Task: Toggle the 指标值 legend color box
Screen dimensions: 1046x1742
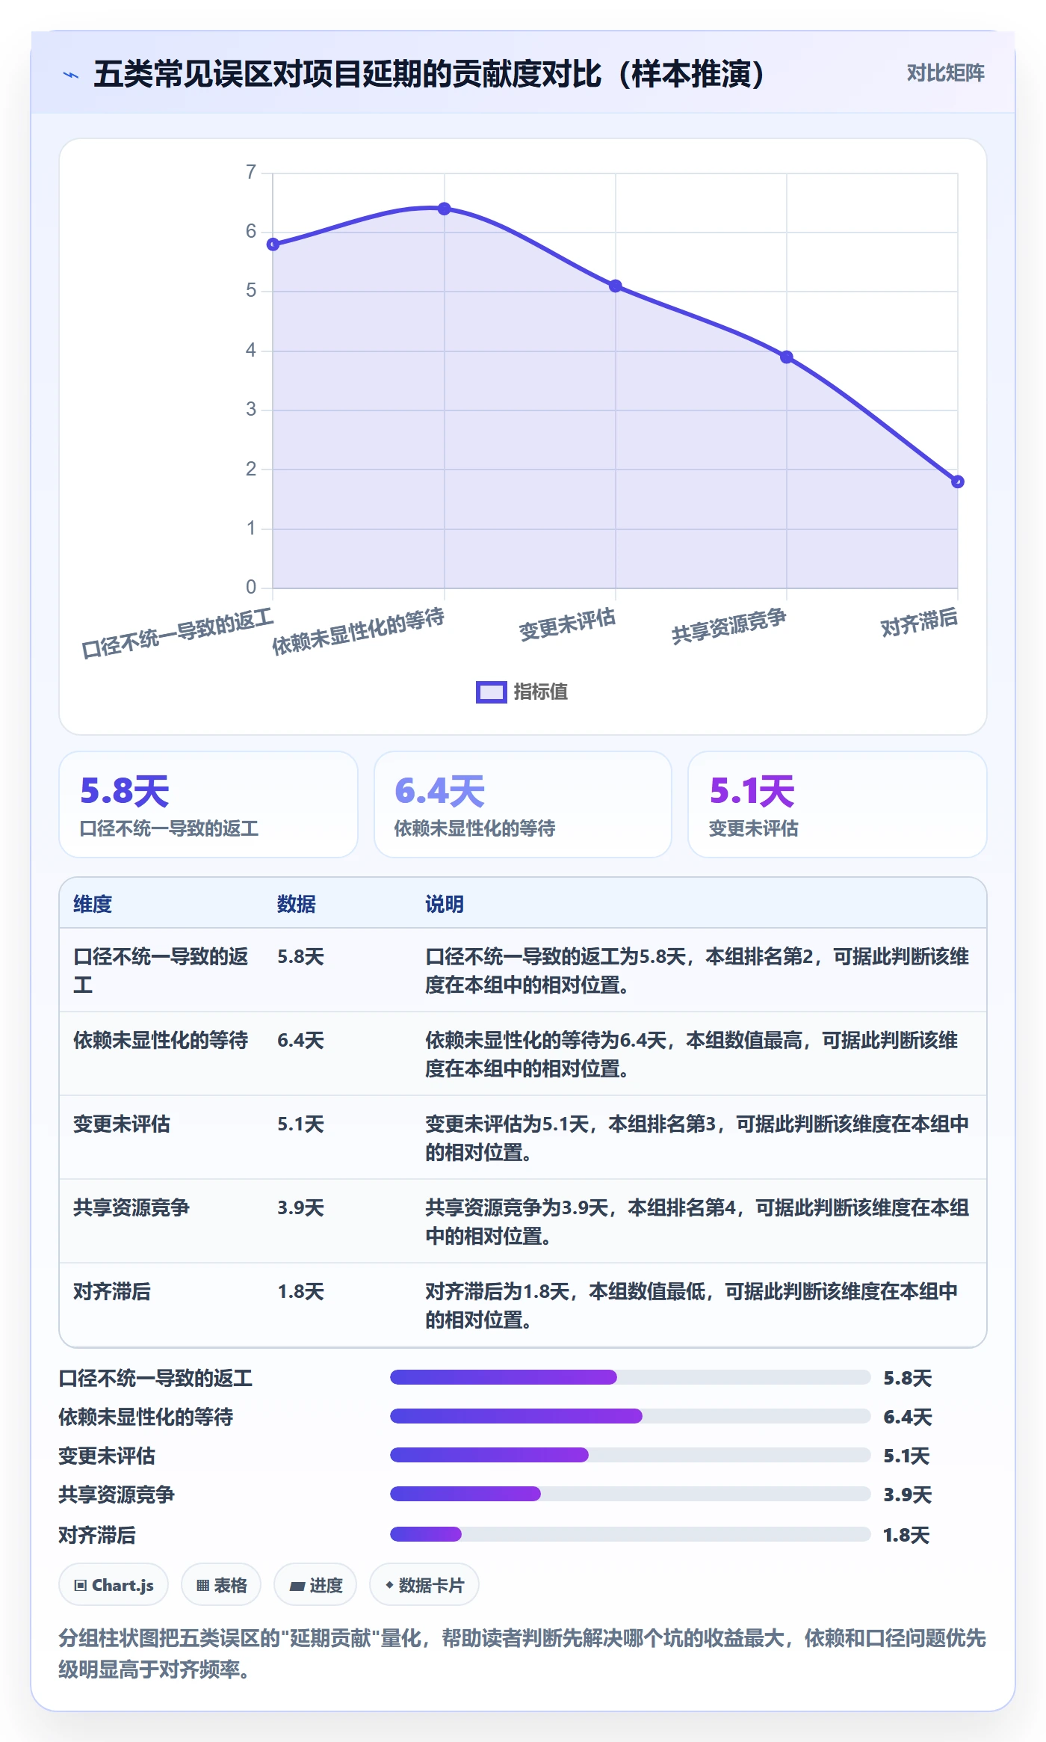Action: [x=491, y=692]
